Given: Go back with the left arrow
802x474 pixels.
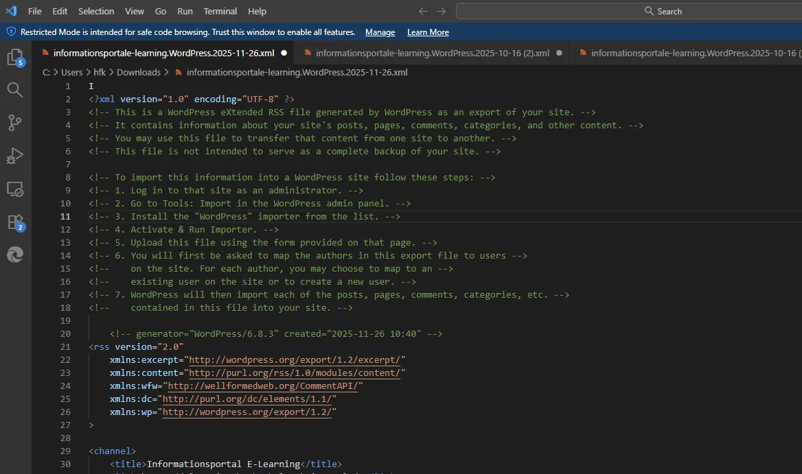Looking at the screenshot, I should tap(423, 11).
